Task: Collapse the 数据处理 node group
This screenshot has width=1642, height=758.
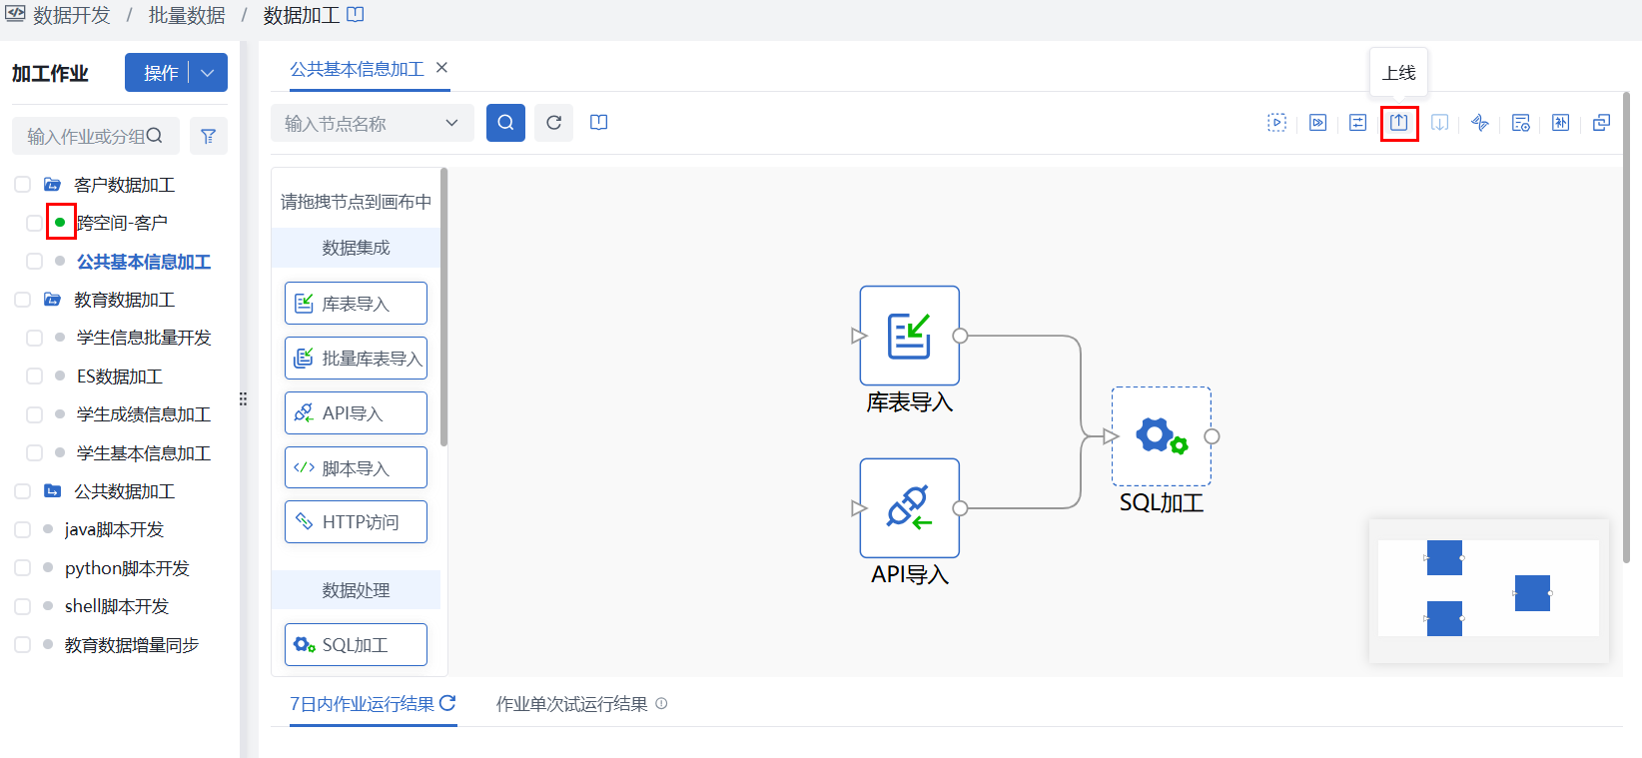Action: (356, 590)
